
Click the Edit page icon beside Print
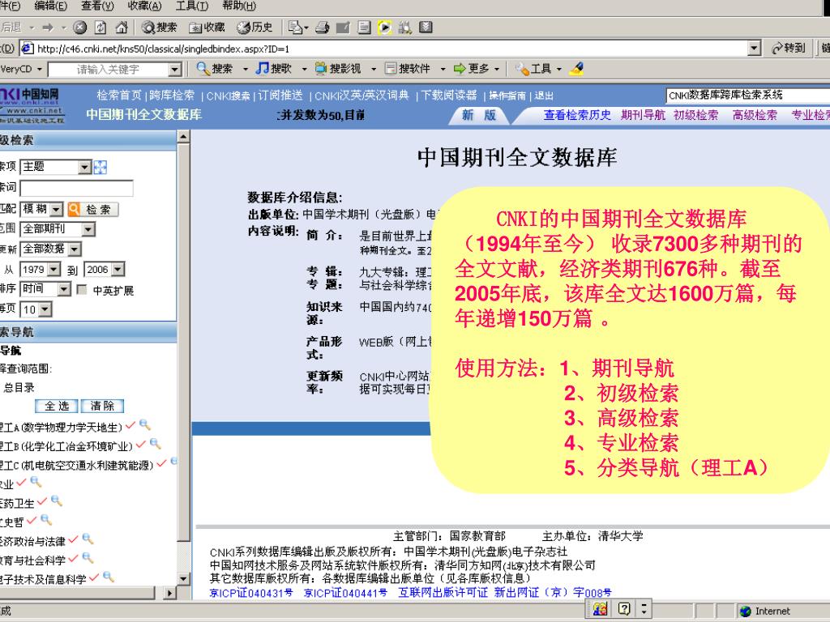click(x=343, y=27)
